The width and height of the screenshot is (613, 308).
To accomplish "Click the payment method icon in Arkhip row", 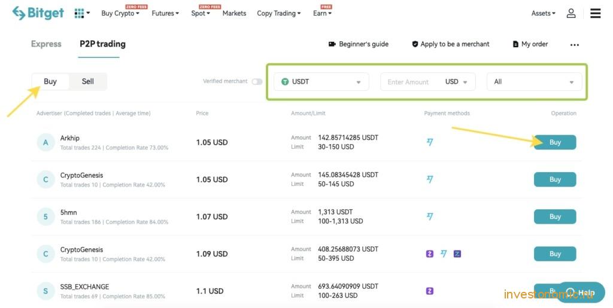I will point(430,142).
